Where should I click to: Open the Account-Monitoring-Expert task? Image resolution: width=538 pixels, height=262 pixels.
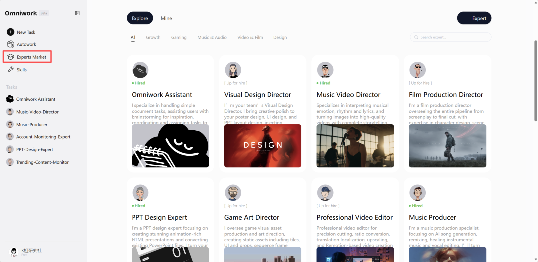tap(43, 137)
